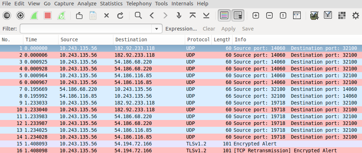Select packet 7 from 54.186.68.220
Image resolution: width=362 pixels, height=153 pixels.
(181, 89)
